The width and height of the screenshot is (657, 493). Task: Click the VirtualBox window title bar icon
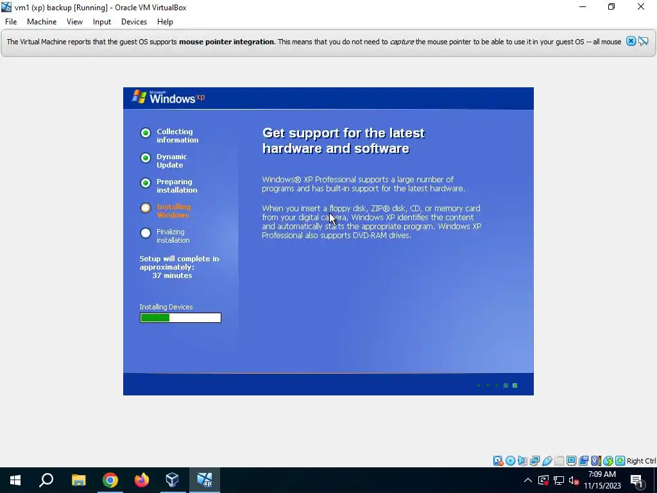pos(6,7)
